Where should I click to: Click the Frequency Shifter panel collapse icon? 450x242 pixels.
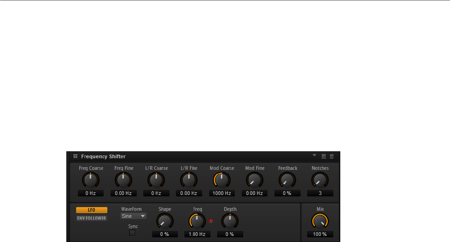pyautogui.click(x=75, y=156)
